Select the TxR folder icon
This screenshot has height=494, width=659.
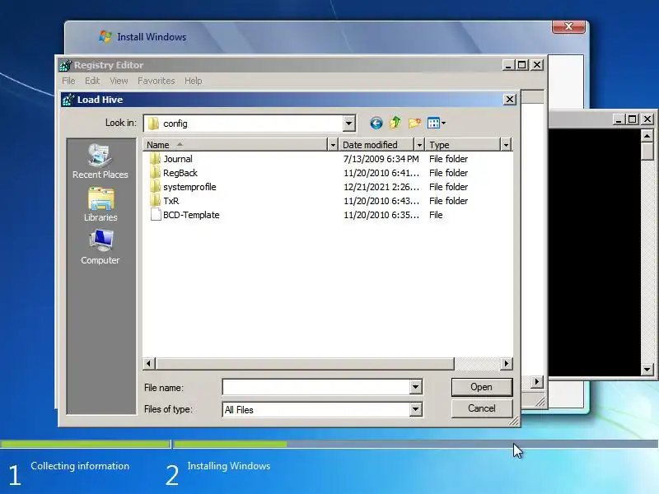point(155,201)
